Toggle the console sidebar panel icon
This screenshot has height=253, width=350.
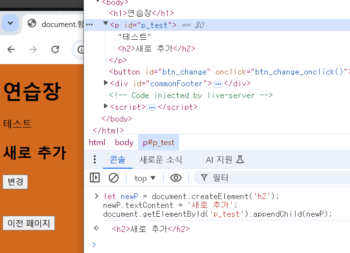[95, 177]
